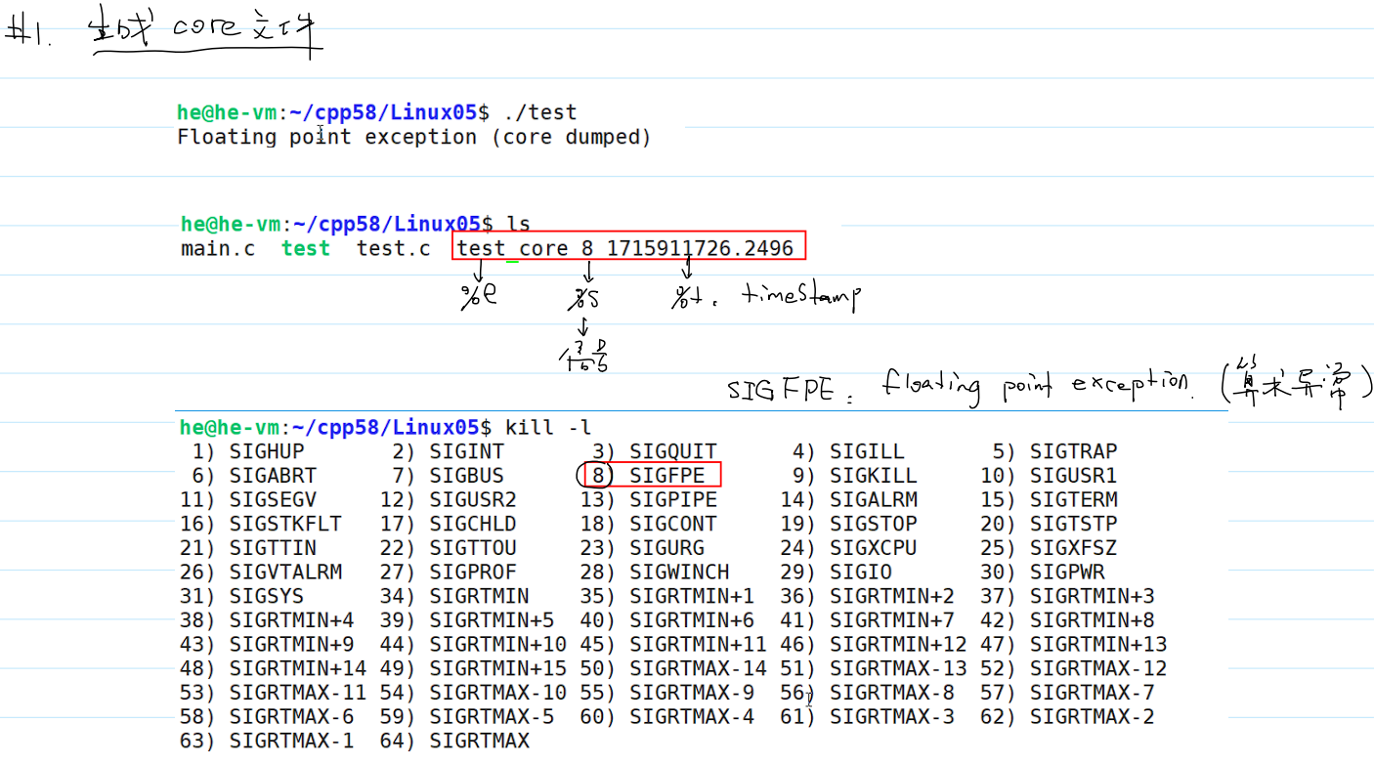The image size is (1374, 764).
Task: Select signal entry "SIGXFSZ"
Action: [x=1074, y=548]
